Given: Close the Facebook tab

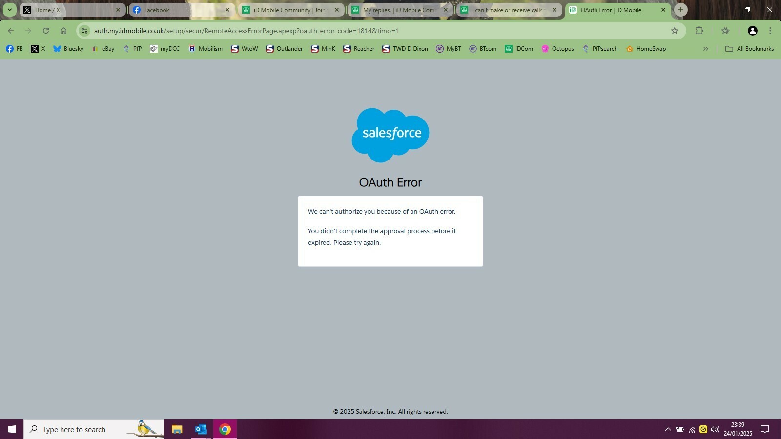Looking at the screenshot, I should [227, 10].
